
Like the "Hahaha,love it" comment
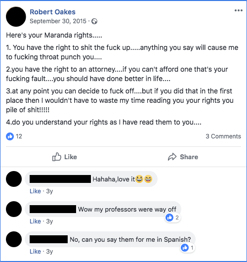tap(35, 191)
